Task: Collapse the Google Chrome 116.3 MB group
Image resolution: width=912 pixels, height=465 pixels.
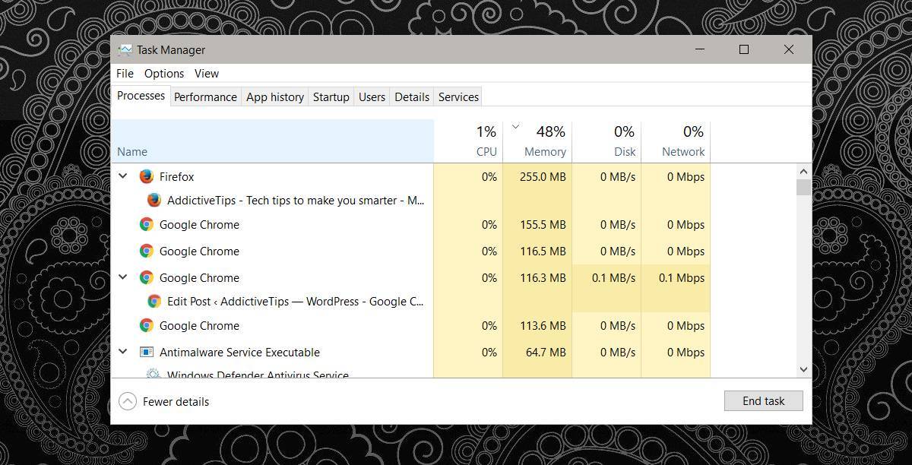Action: click(x=123, y=277)
